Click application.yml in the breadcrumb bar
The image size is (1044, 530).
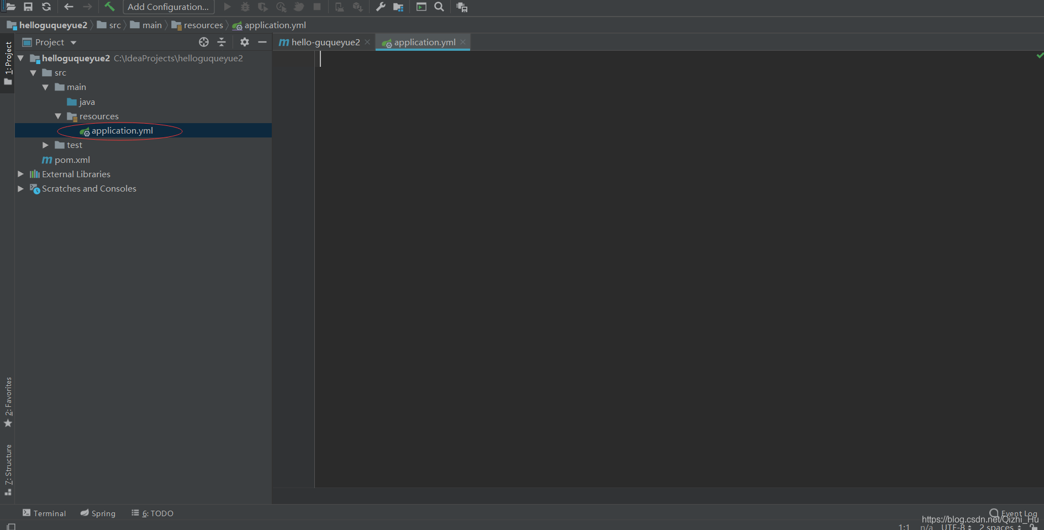point(275,25)
